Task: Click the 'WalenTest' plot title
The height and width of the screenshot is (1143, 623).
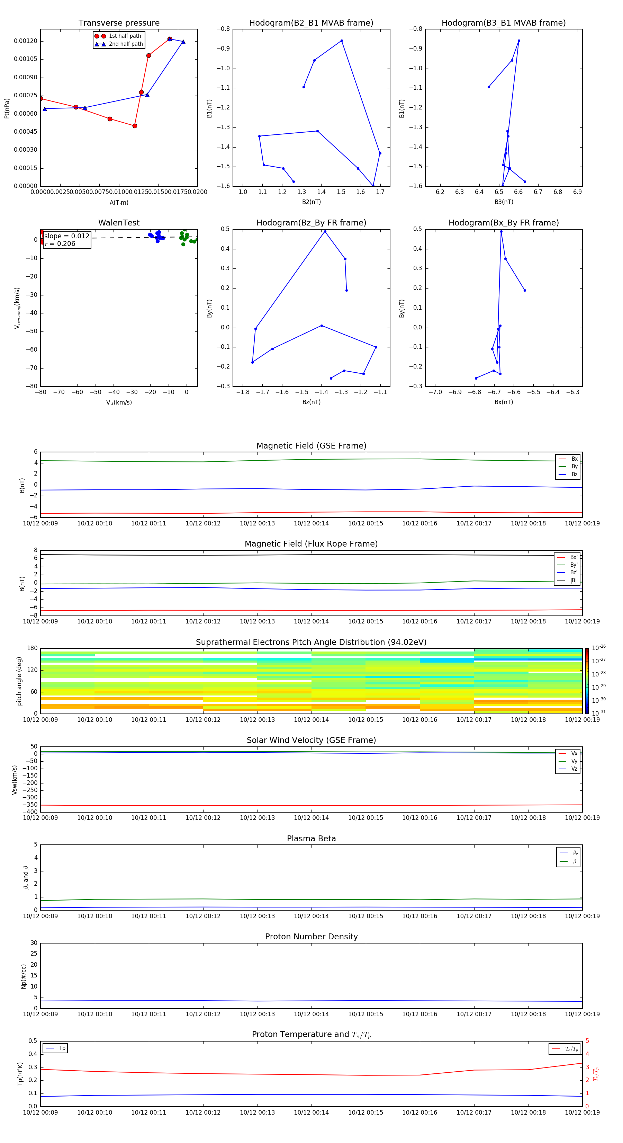Action: [119, 223]
